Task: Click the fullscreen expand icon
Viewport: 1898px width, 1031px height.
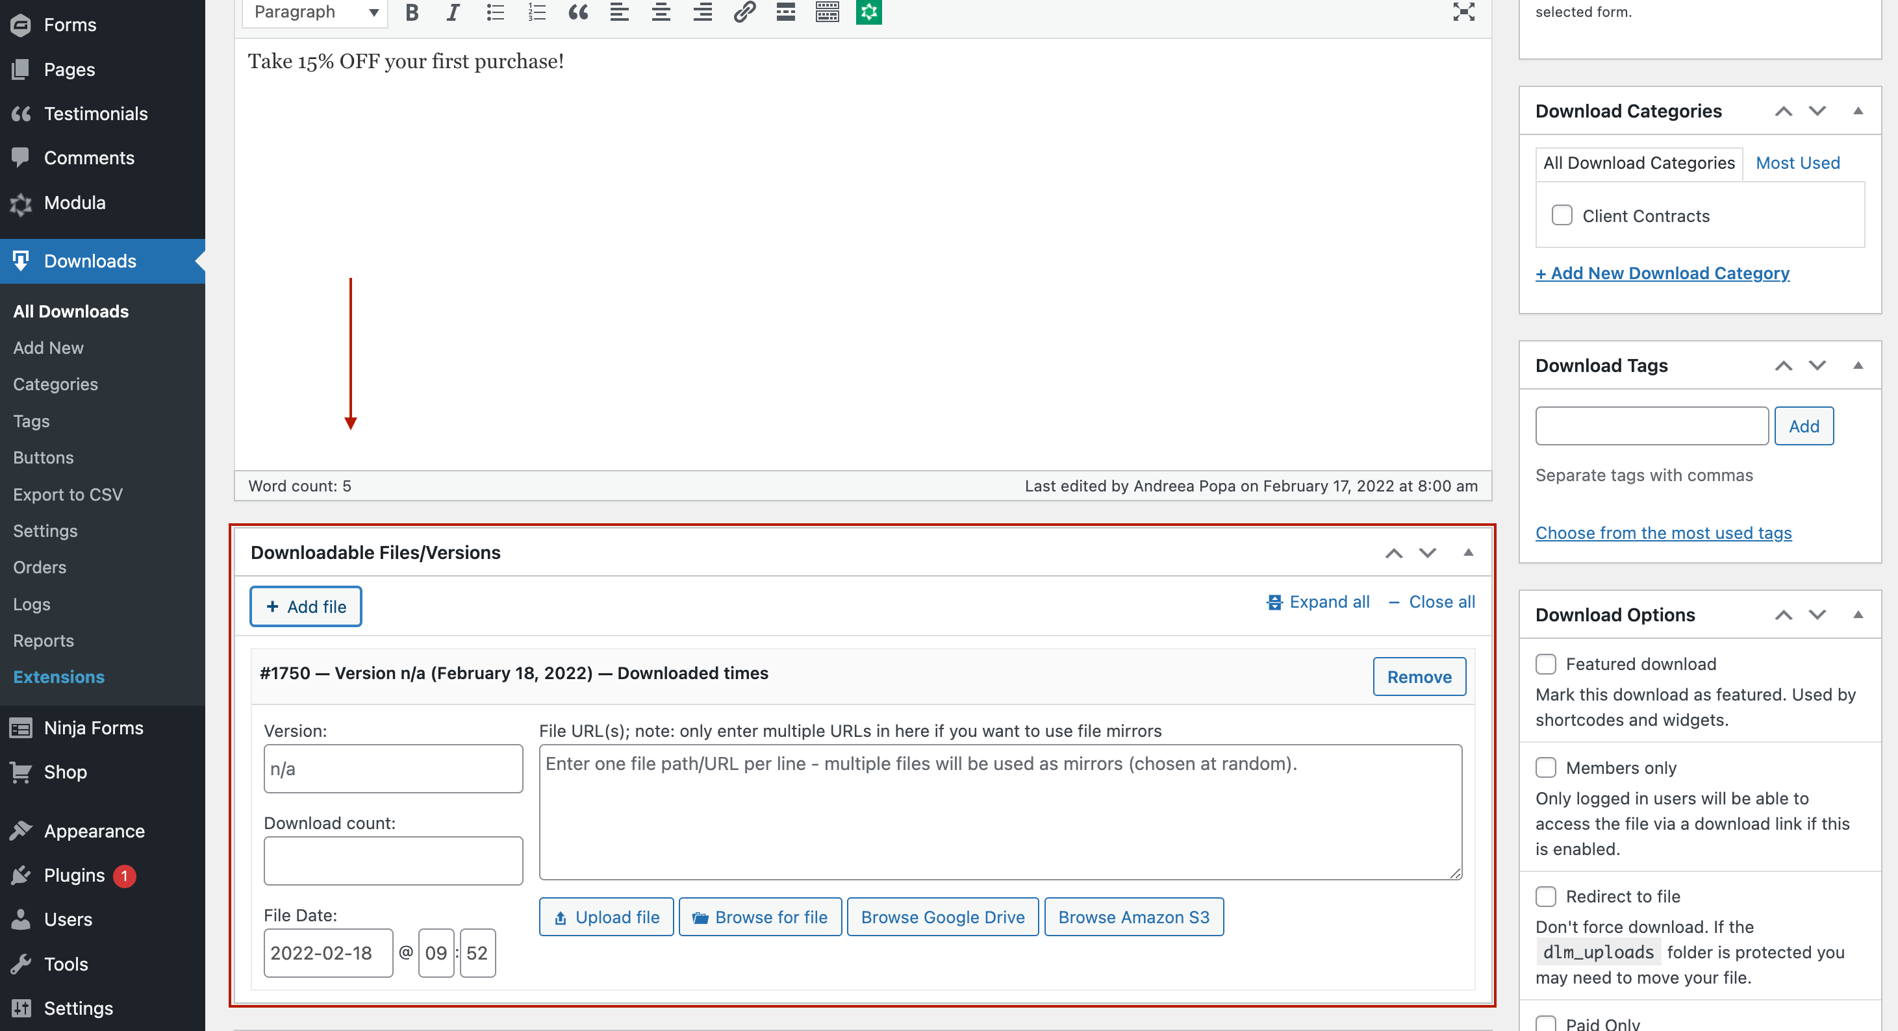Action: [x=1464, y=12]
